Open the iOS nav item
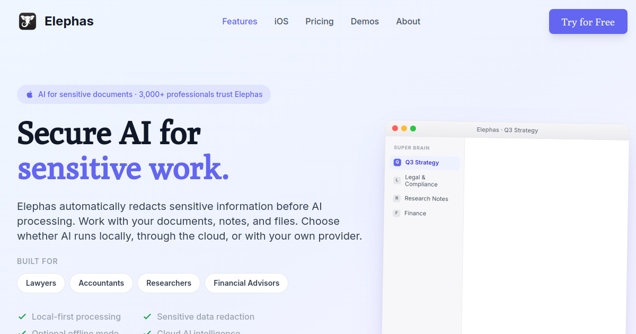This screenshot has height=334, width=636. click(281, 21)
